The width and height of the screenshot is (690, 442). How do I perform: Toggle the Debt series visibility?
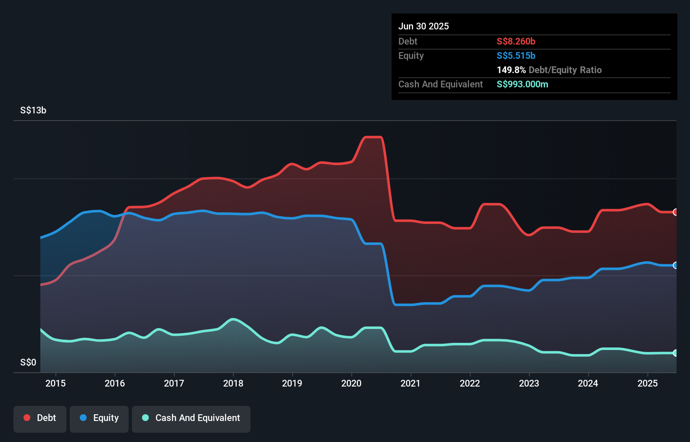tap(40, 418)
